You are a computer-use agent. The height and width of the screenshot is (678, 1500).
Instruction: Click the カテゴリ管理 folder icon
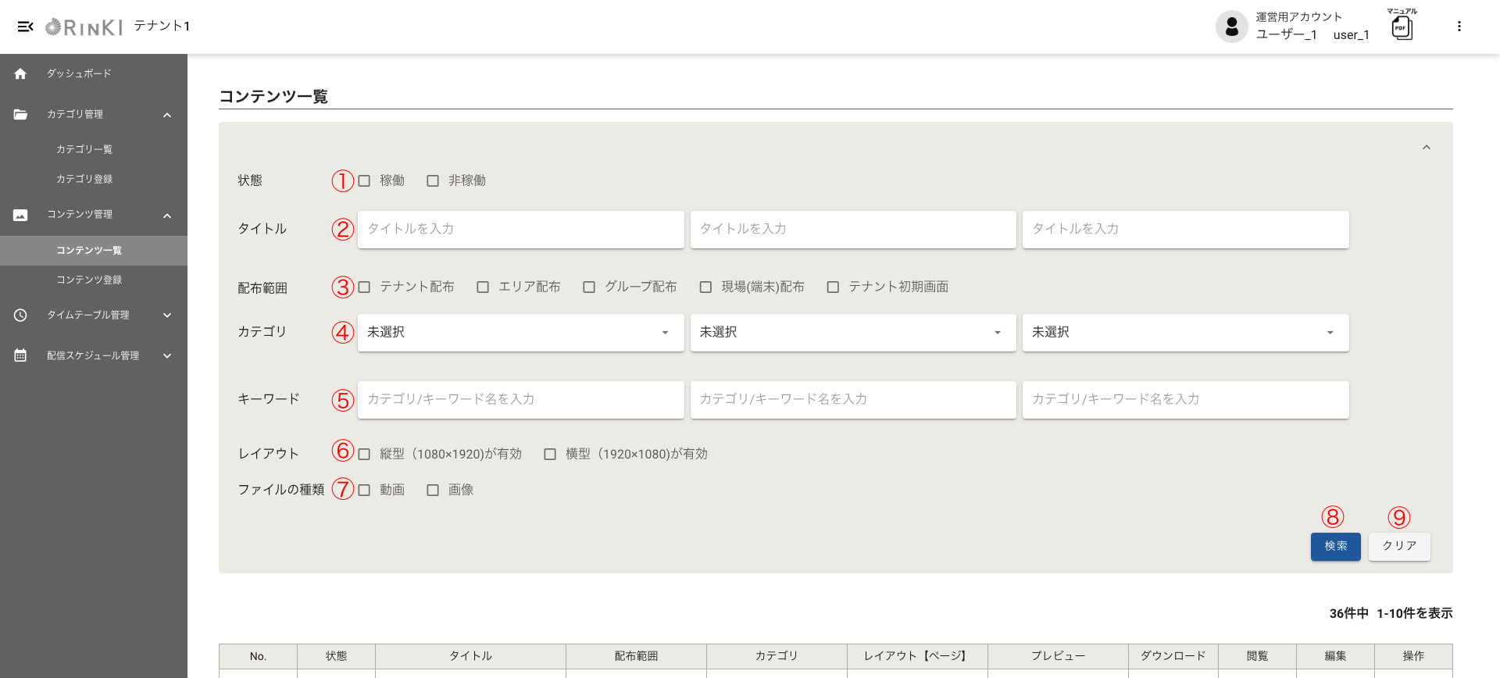(20, 114)
